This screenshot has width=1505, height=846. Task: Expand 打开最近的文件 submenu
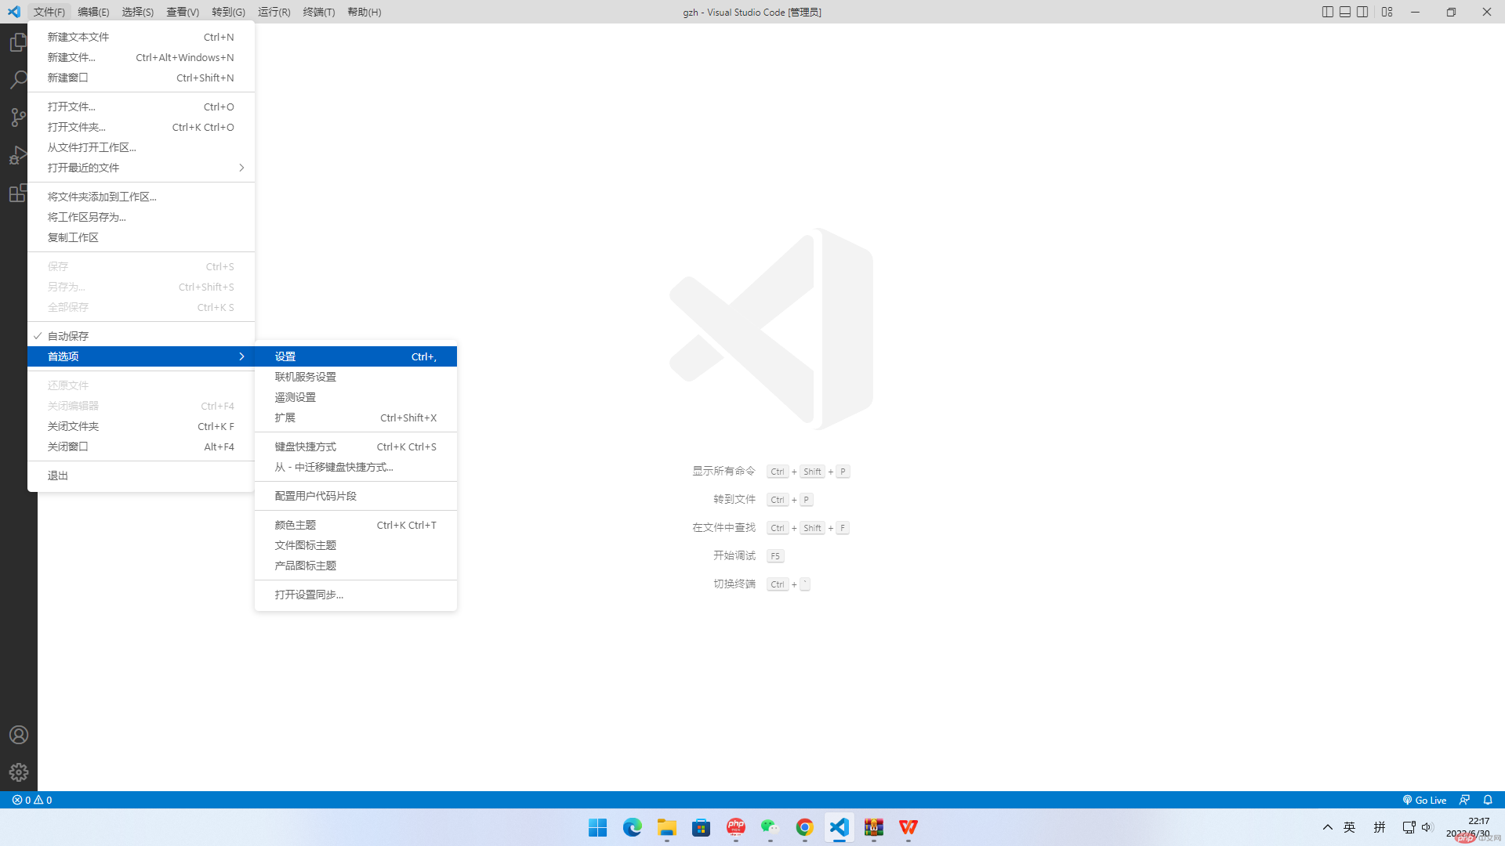click(x=141, y=168)
